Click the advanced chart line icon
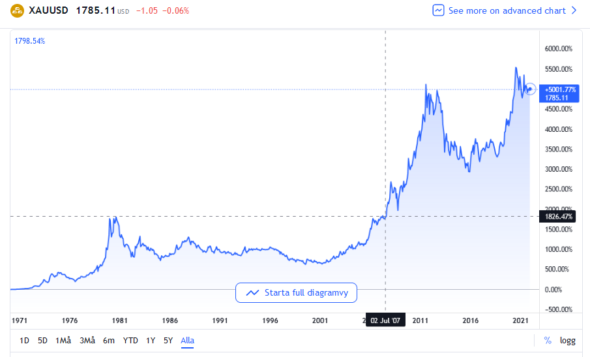590x357 pixels. coord(439,10)
